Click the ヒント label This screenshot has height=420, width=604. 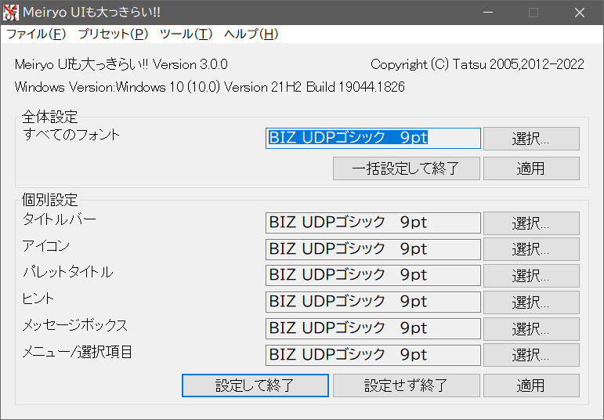(38, 299)
